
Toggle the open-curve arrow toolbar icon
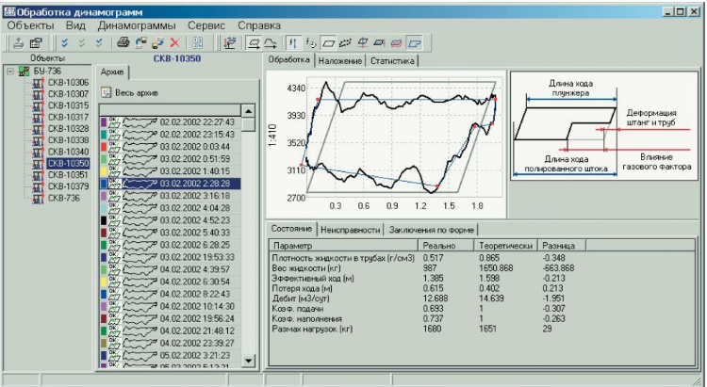click(271, 42)
